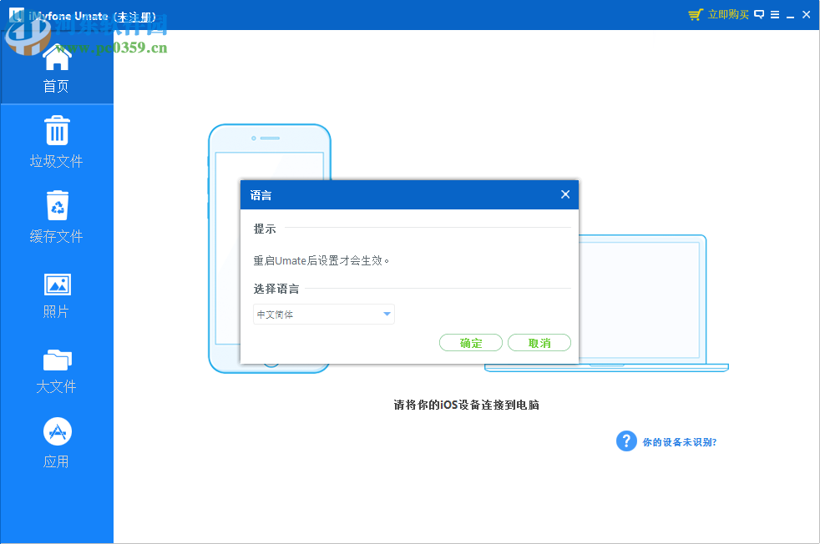Open the hamburger menu in title bar
The width and height of the screenshot is (820, 544).
[776, 14]
